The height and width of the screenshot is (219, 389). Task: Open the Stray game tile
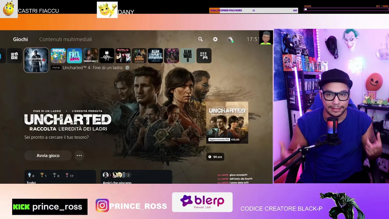click(107, 56)
